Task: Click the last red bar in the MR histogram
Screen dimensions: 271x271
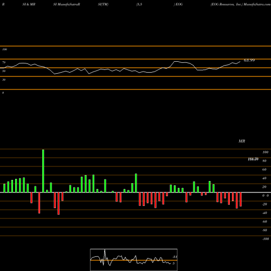Action: 241,199
